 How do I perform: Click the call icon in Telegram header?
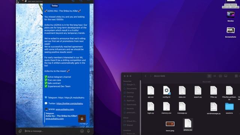tap(73, 1)
